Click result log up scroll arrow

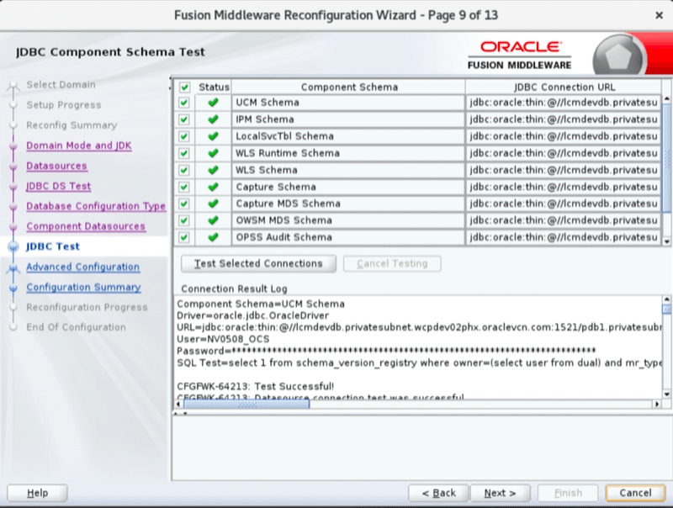[x=666, y=299]
